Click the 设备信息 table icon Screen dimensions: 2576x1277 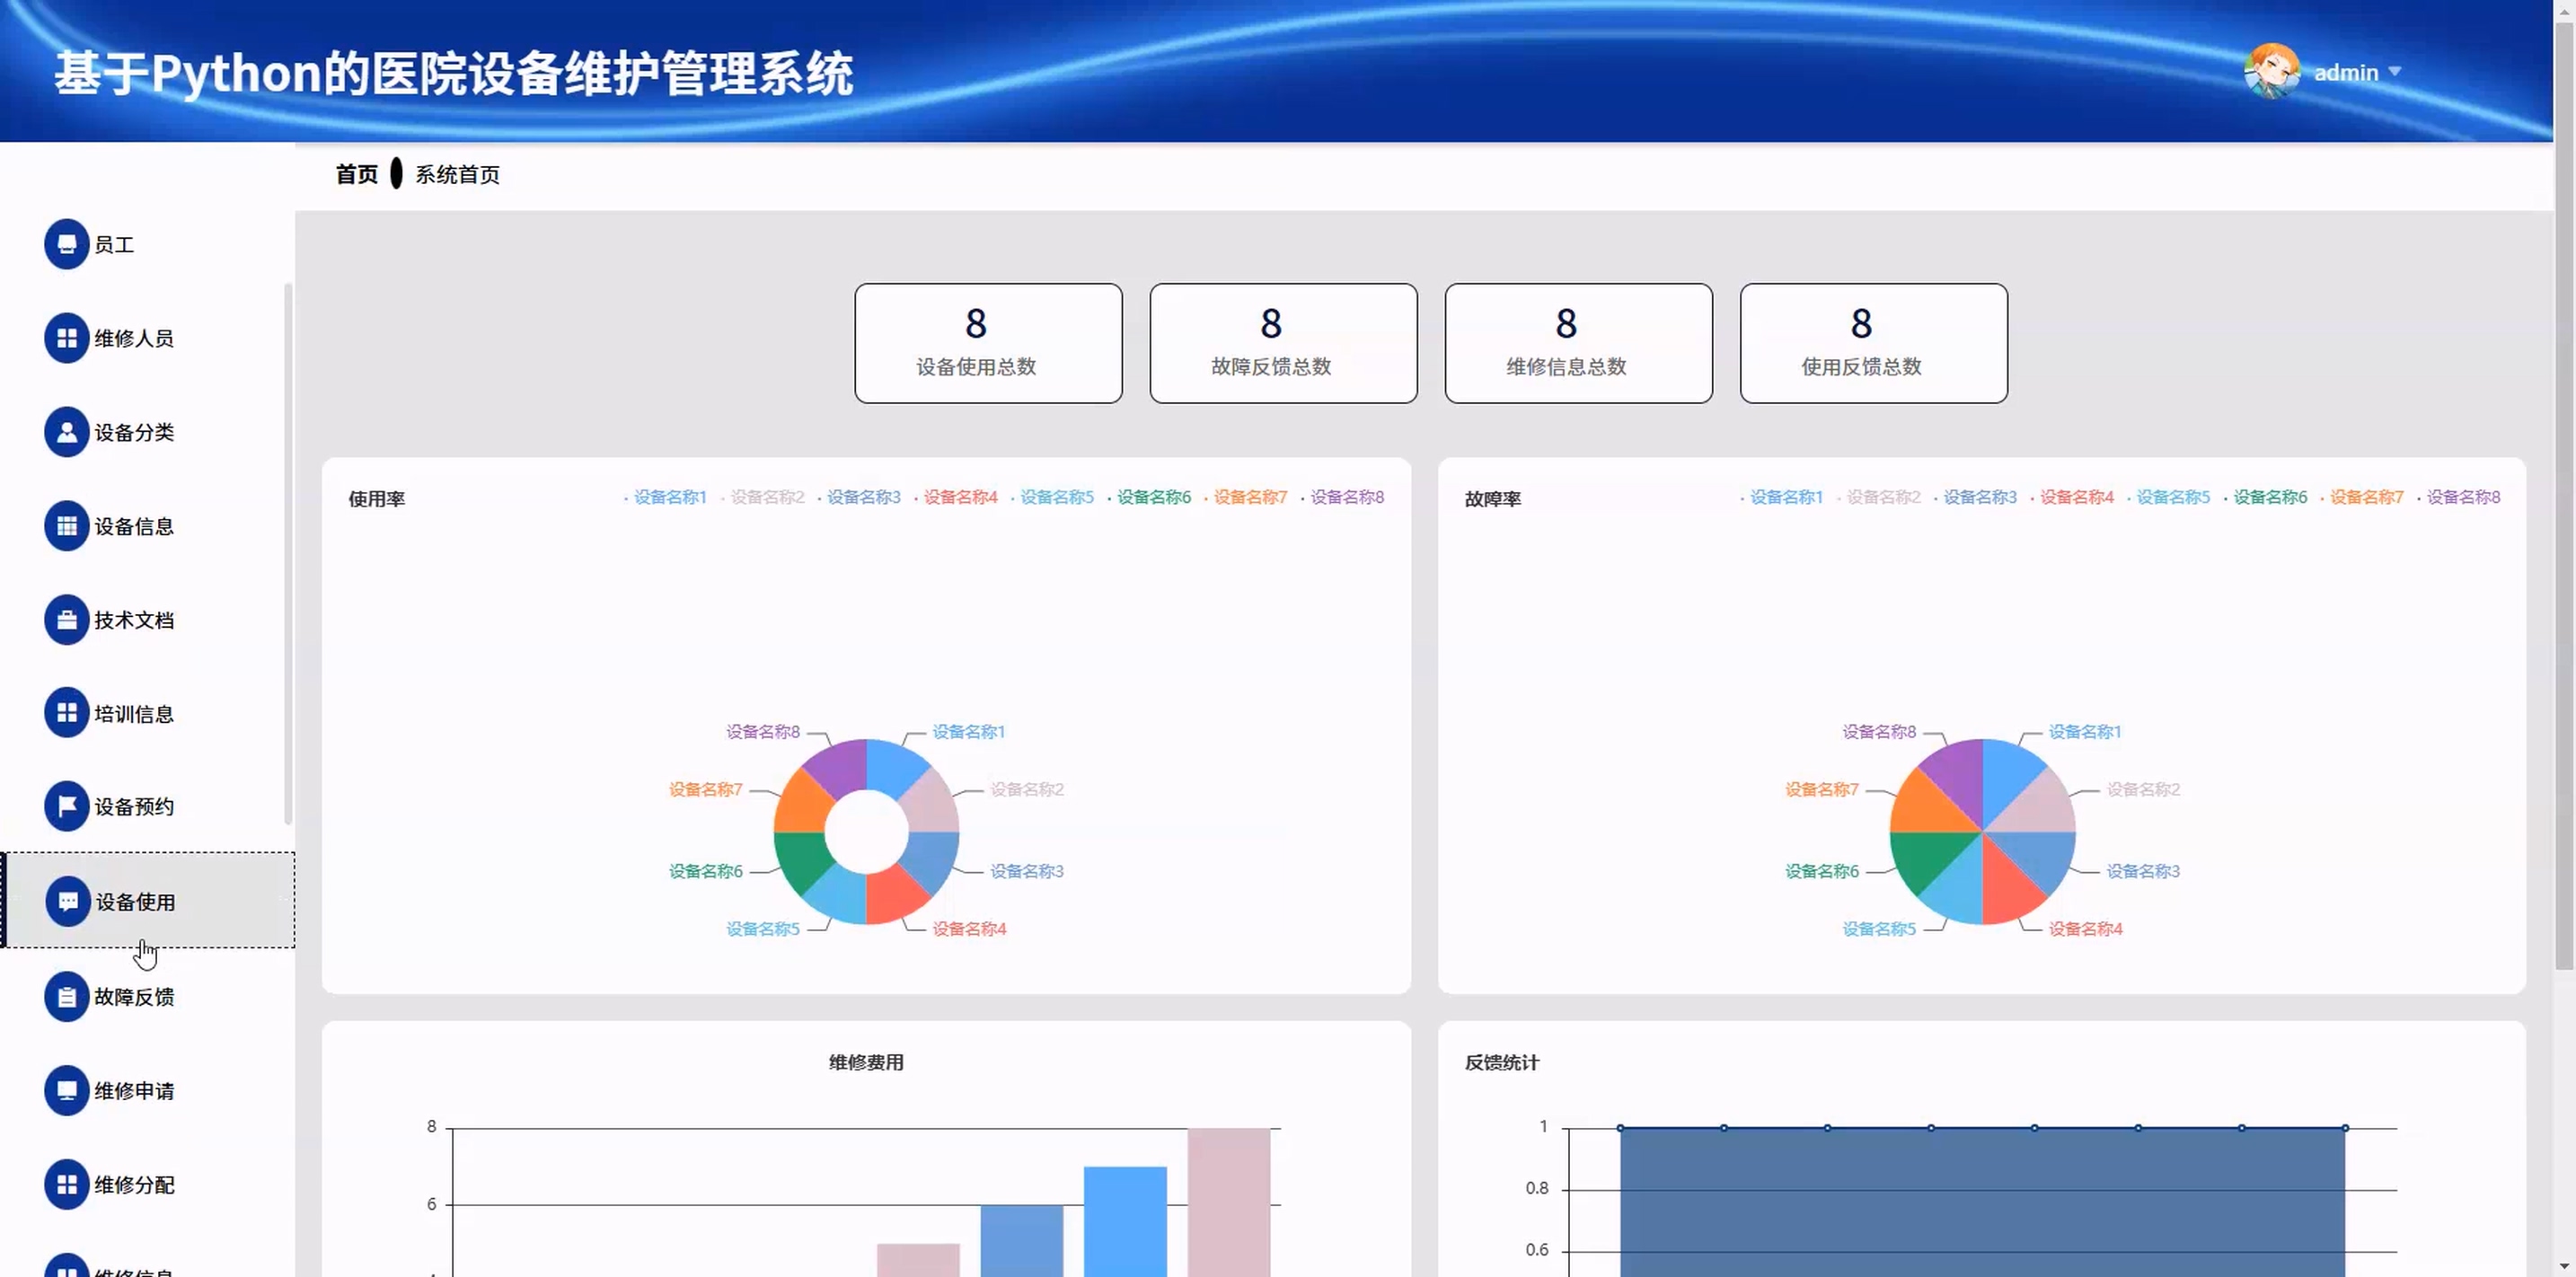(66, 526)
